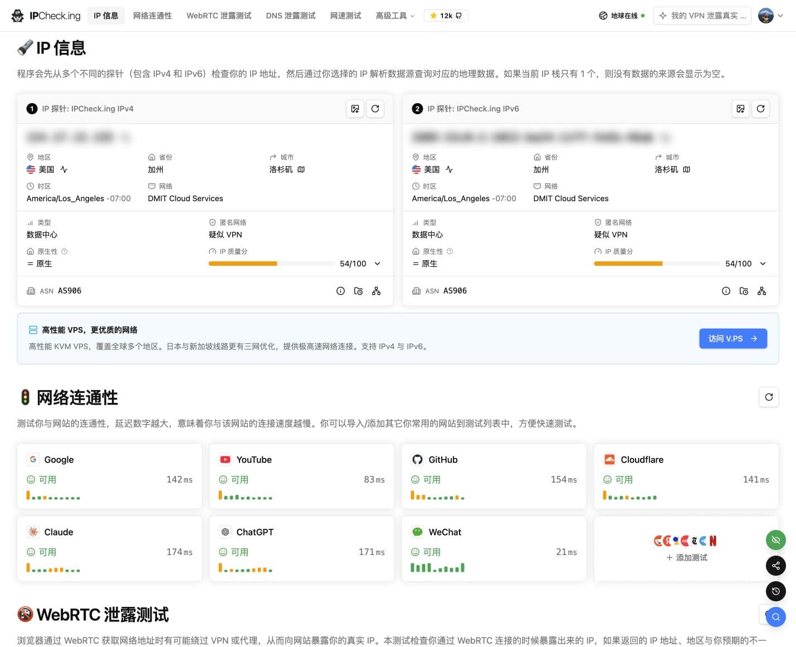Go to DNS 泄露测试 tab
796x647 pixels.
tap(291, 16)
